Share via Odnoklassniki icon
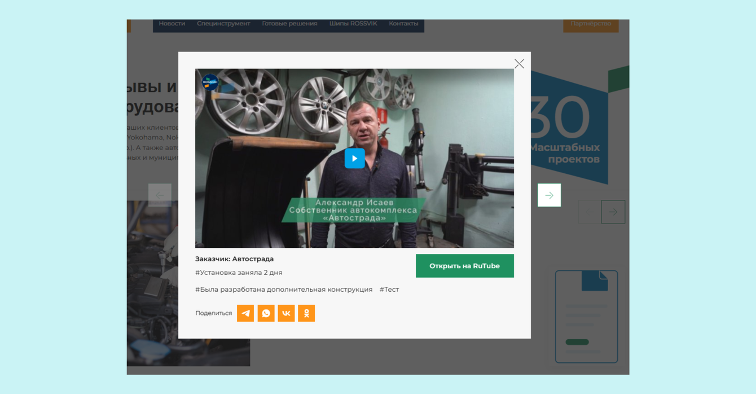The width and height of the screenshot is (756, 394). coord(306,313)
